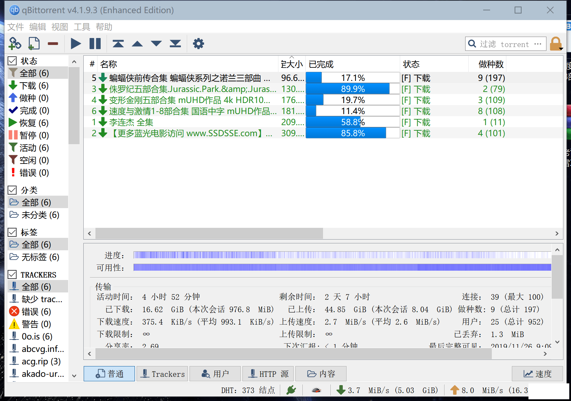Click the upload speed arrow in status bar

(455, 390)
